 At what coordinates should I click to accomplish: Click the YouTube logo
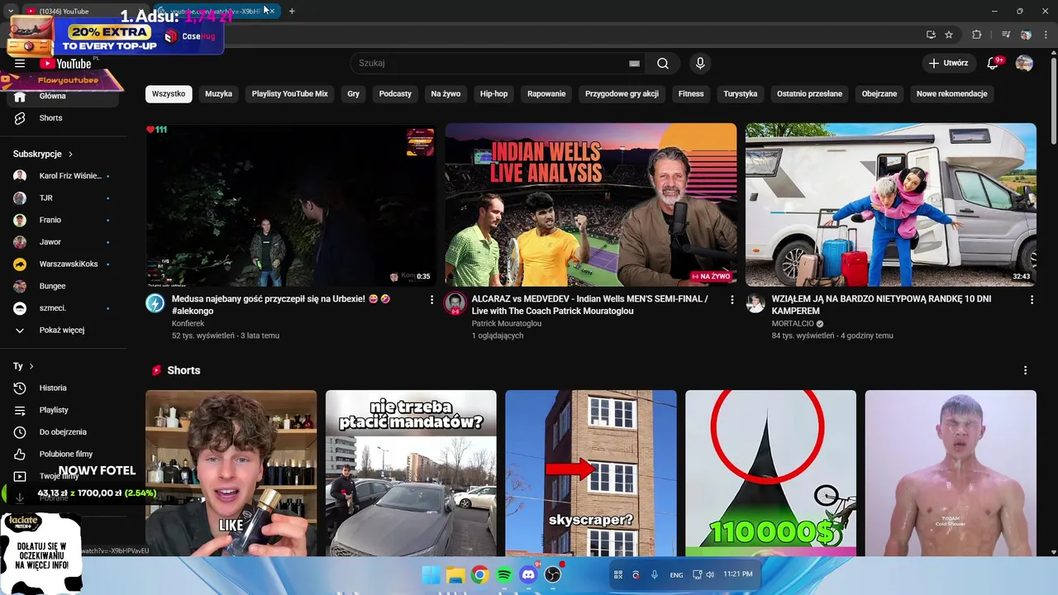coord(66,64)
